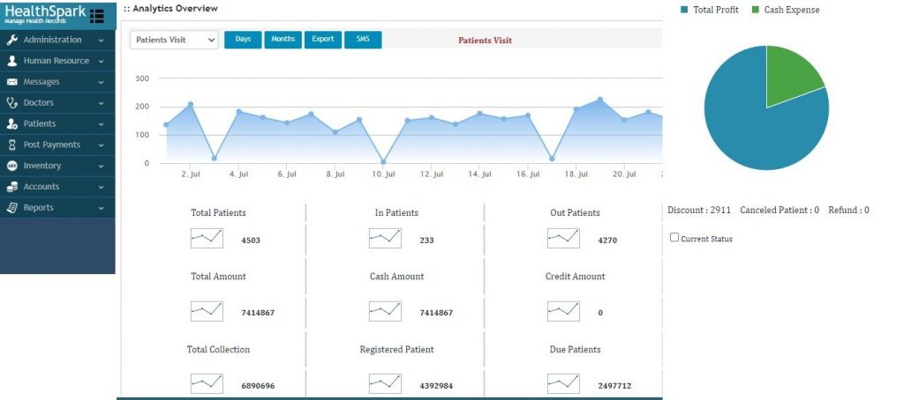This screenshot has height=400, width=904.
Task: Click the Total Patients value 4503
Action: (x=251, y=241)
